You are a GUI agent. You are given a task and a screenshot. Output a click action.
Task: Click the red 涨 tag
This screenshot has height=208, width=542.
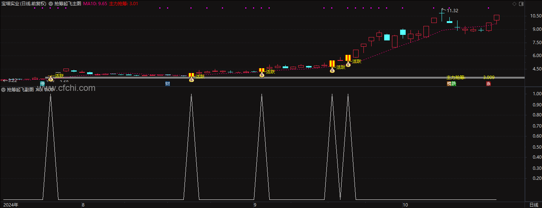click(x=489, y=84)
